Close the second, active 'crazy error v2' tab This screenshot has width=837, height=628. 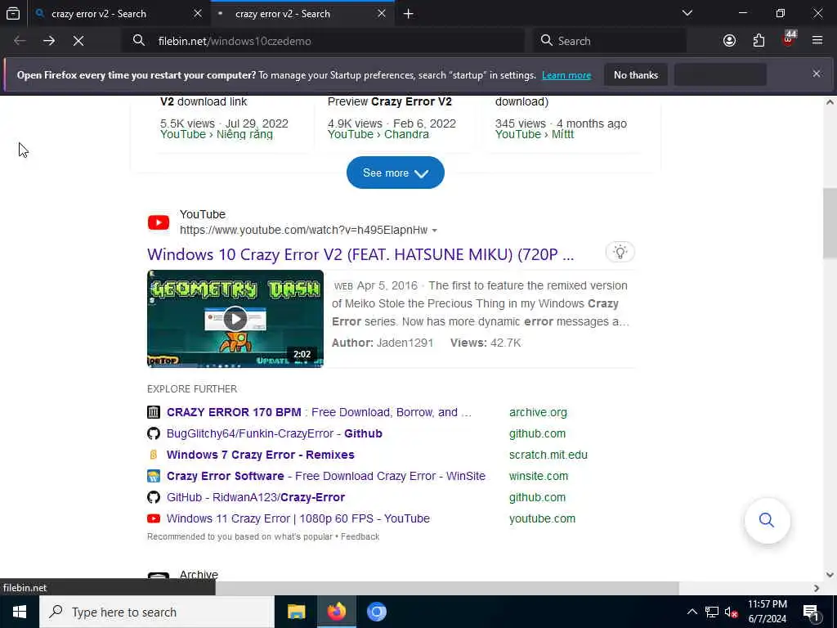pyautogui.click(x=382, y=13)
